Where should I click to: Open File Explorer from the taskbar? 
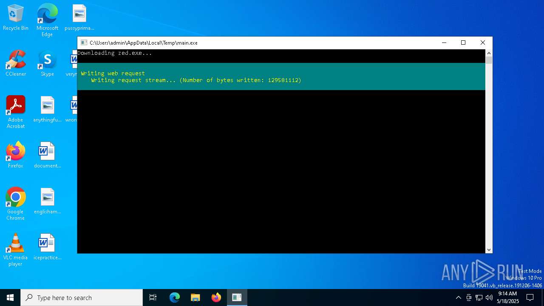pyautogui.click(x=195, y=297)
